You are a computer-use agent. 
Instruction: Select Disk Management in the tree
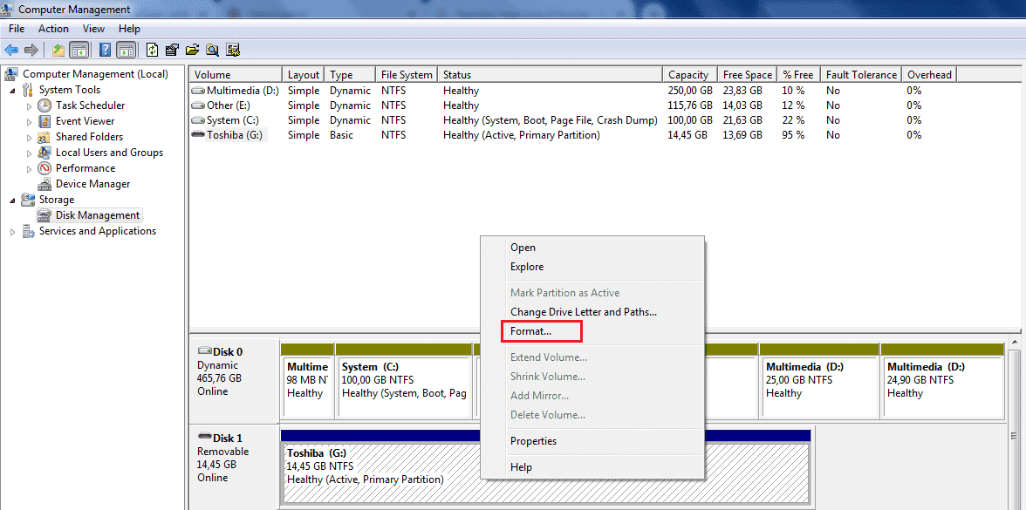[98, 215]
